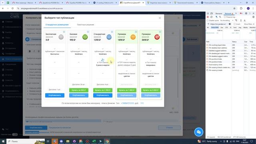Click the extension number 111 link

click(x=142, y=103)
